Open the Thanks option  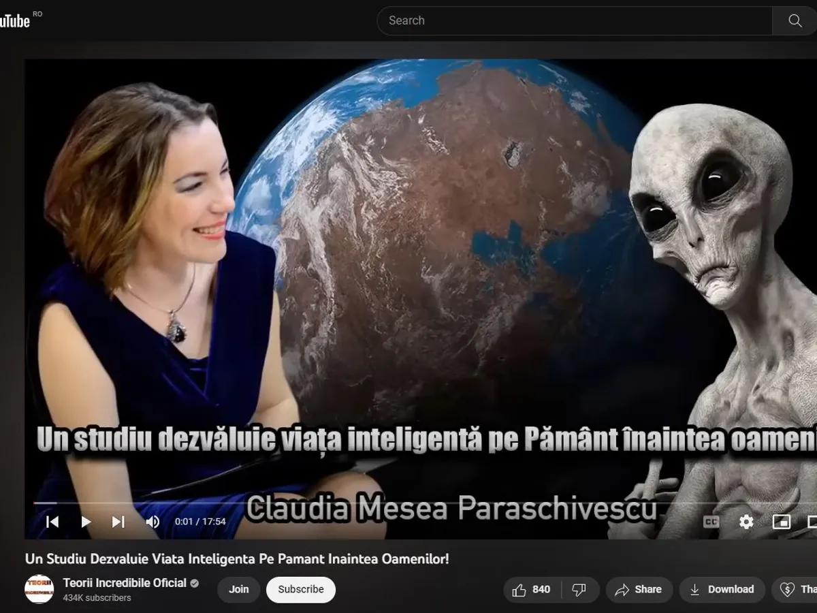point(798,589)
